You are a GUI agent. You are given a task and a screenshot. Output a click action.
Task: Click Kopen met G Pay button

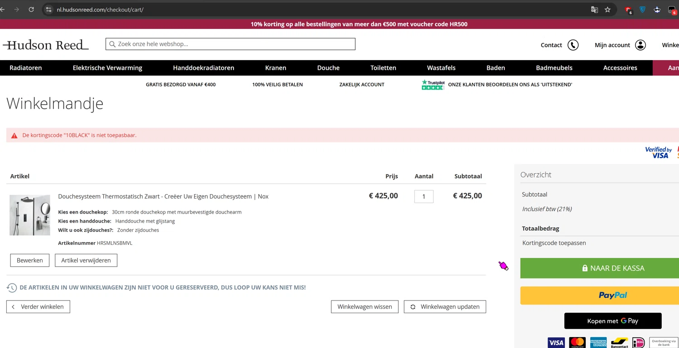tap(613, 321)
